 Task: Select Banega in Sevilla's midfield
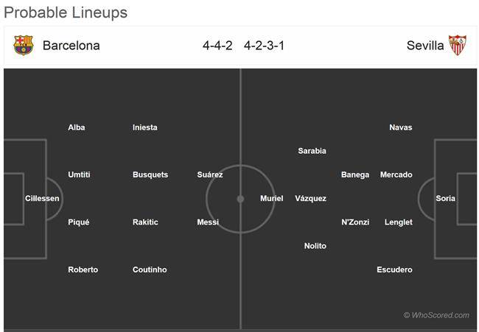355,174
